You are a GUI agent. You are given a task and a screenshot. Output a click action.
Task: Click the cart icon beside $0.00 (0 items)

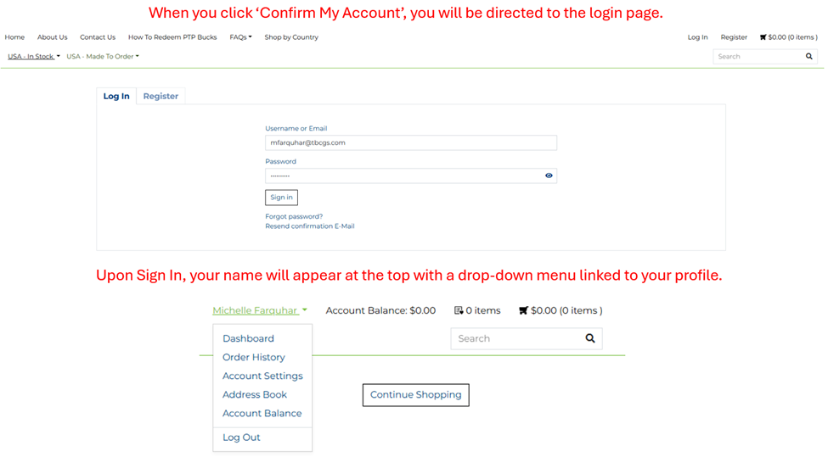tap(523, 311)
